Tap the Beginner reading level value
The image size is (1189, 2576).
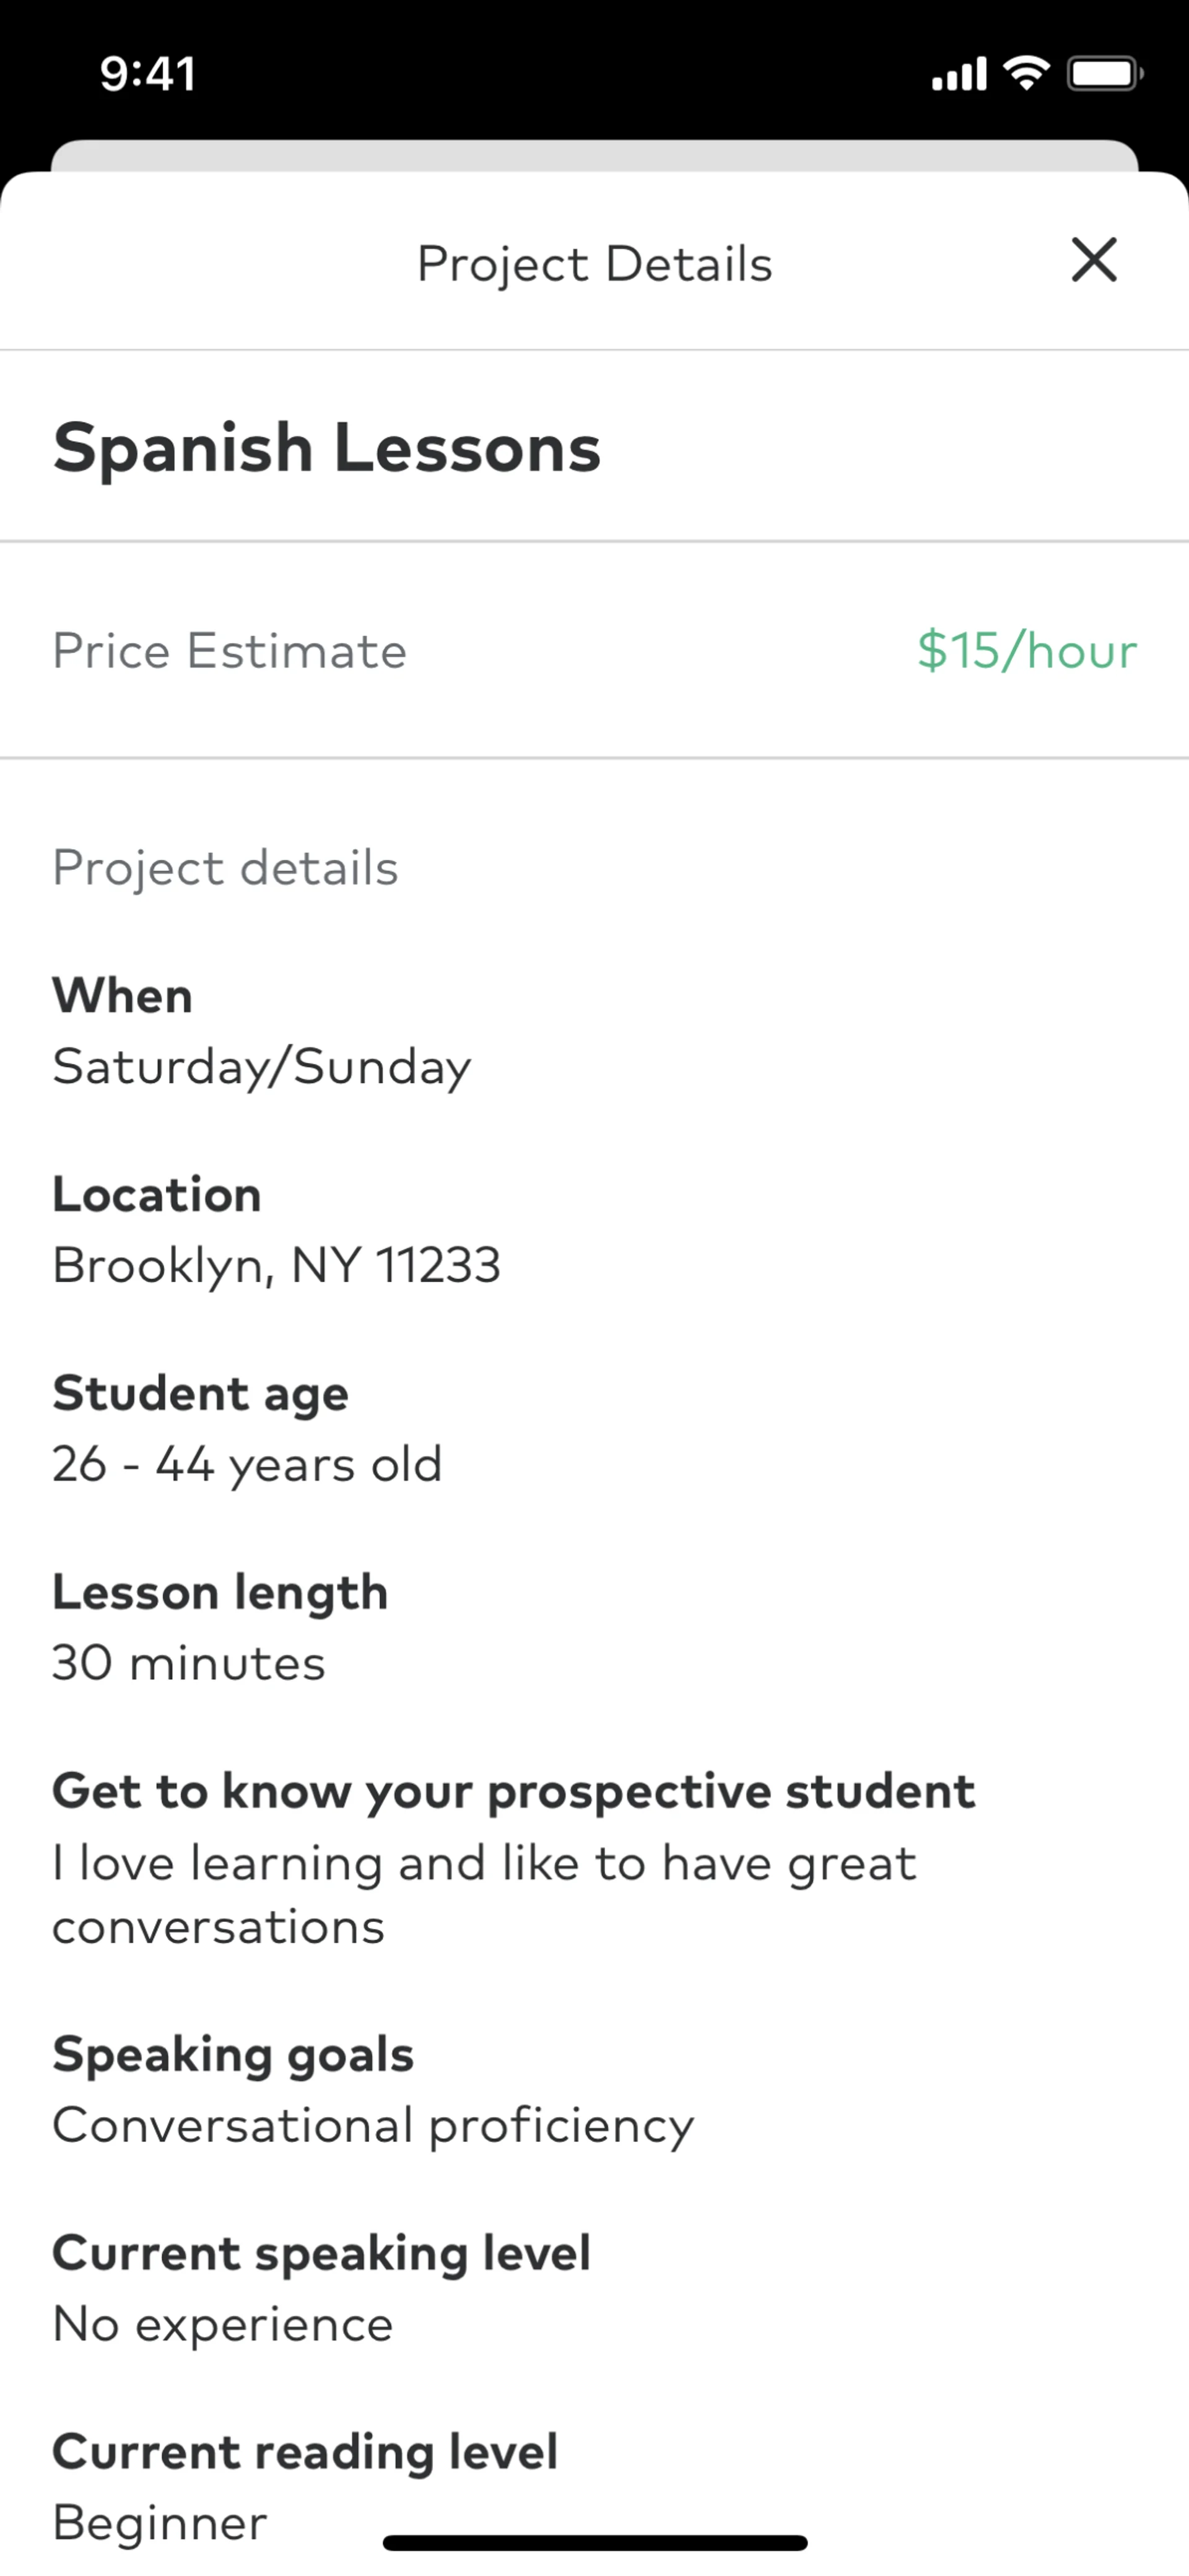click(160, 2521)
